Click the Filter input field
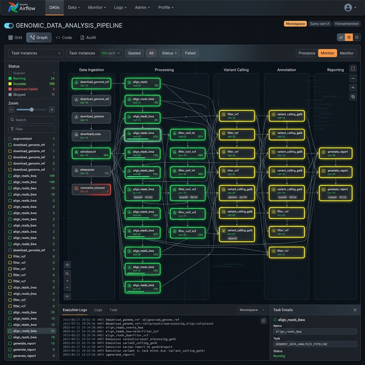Screen dimensions: 365x365 [x=32, y=129]
